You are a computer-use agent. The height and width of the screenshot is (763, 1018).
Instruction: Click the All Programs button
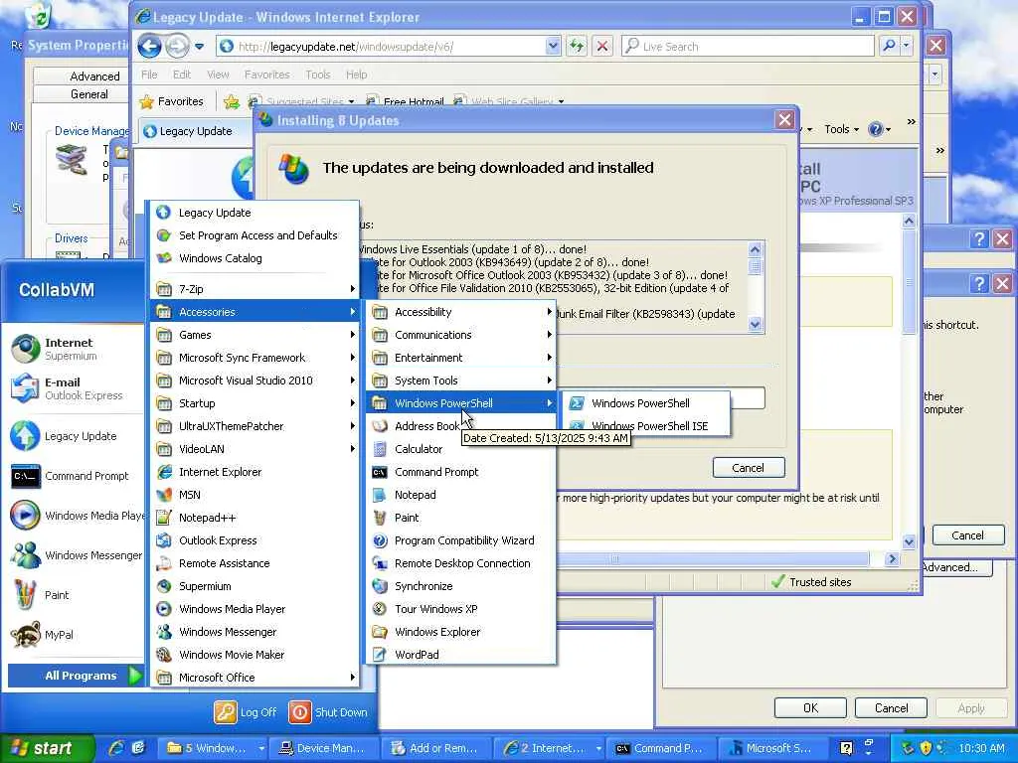76,676
